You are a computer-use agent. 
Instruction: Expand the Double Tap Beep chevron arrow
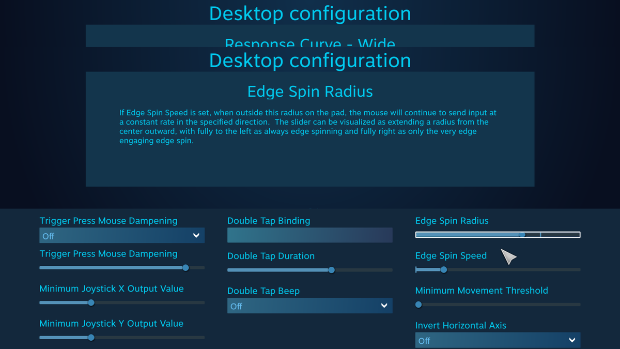point(384,306)
